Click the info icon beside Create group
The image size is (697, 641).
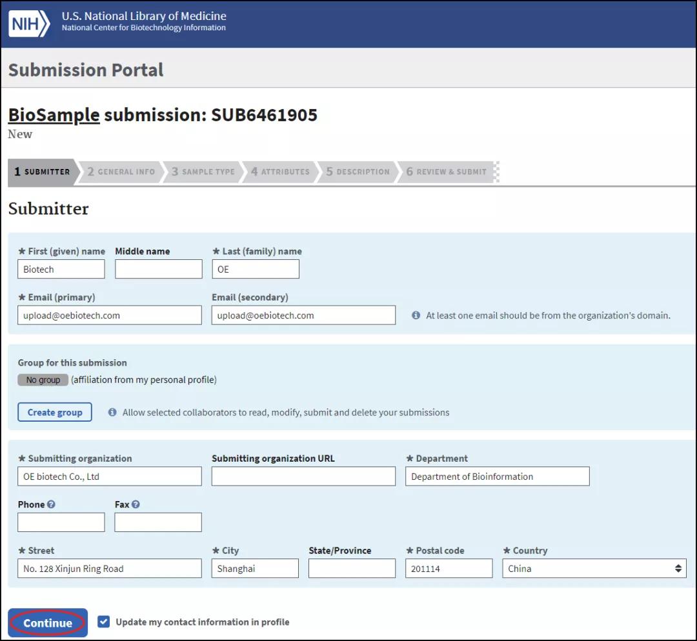112,412
